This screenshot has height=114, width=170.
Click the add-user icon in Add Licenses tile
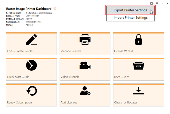85,91
